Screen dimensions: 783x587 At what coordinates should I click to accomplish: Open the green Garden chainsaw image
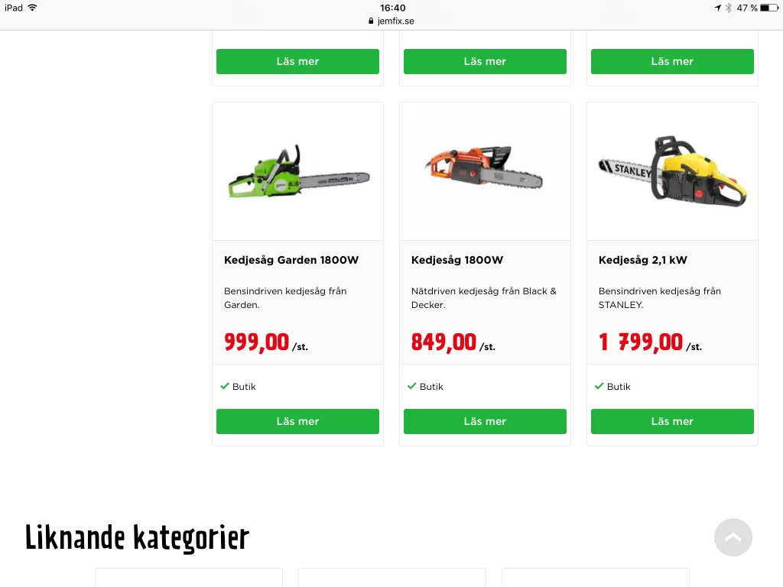[x=299, y=173]
